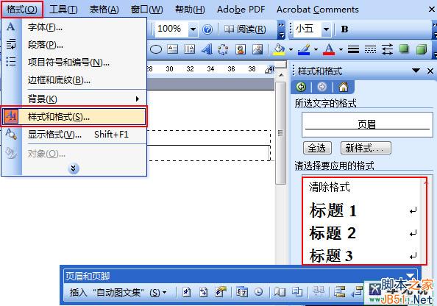
Task: Open the 工具(T) menu
Action: (x=63, y=10)
